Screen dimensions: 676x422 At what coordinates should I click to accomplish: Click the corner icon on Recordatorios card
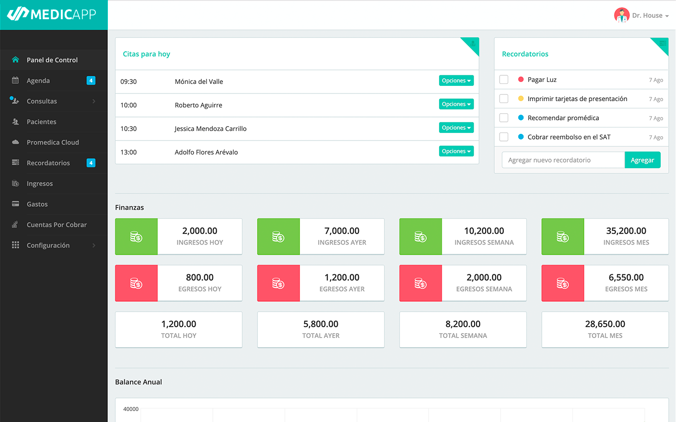pyautogui.click(x=663, y=44)
